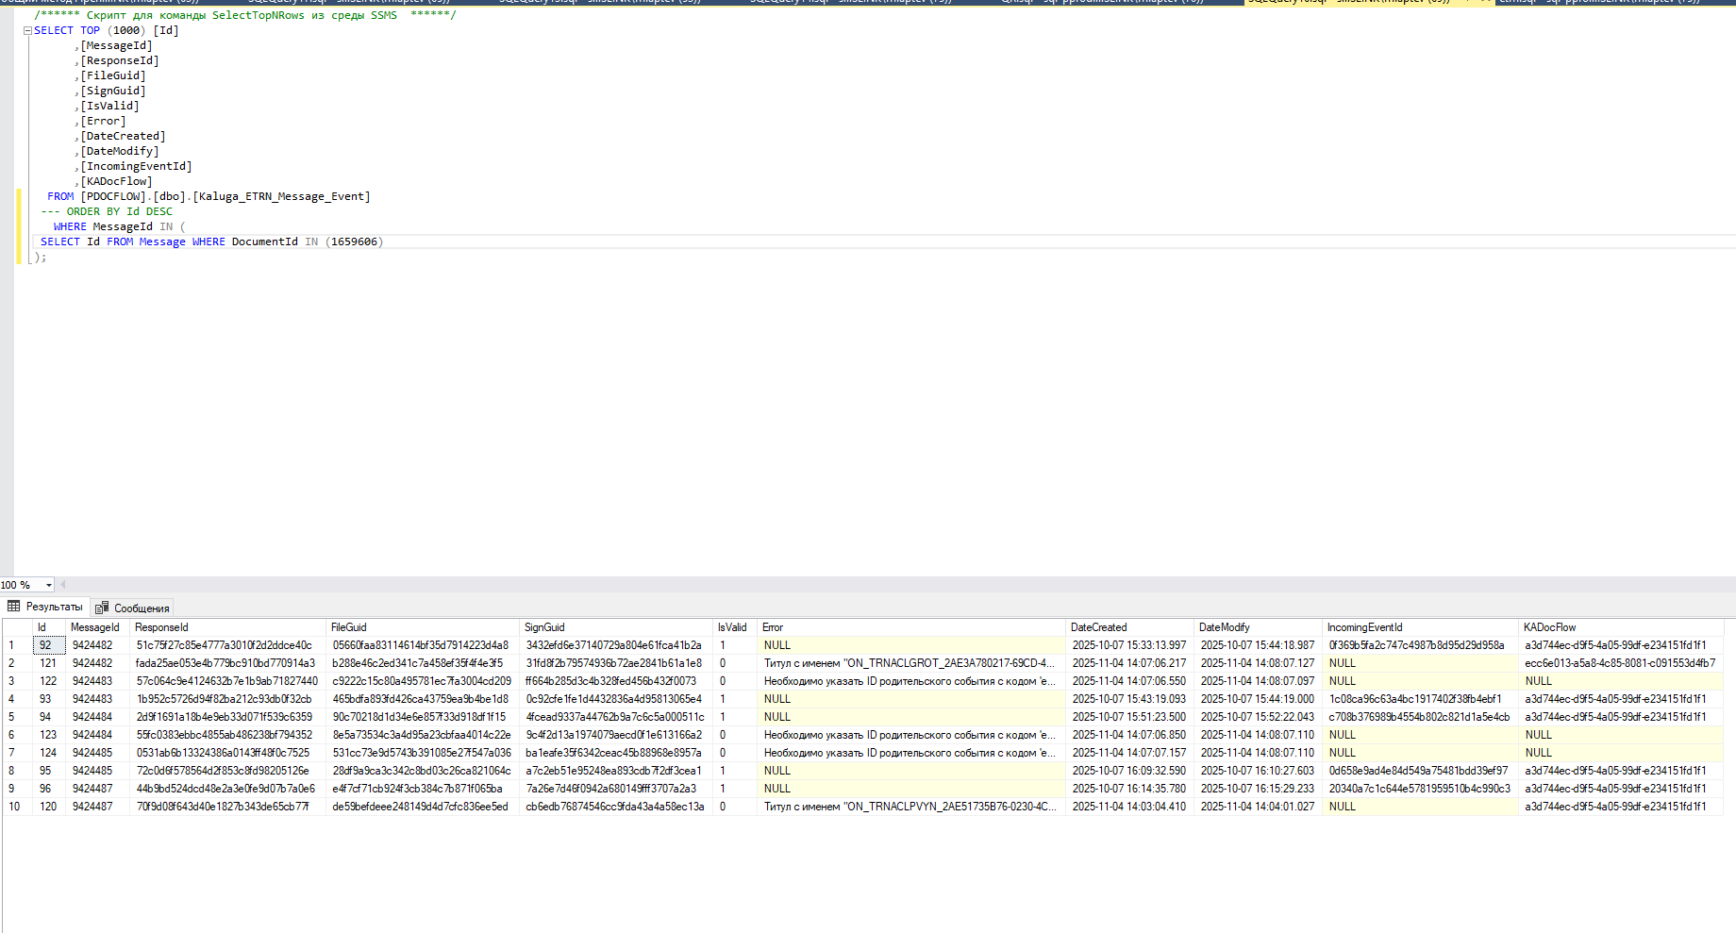Click FileGuid cell 05660faa83114614bf35d7914223d4a8

coord(423,645)
